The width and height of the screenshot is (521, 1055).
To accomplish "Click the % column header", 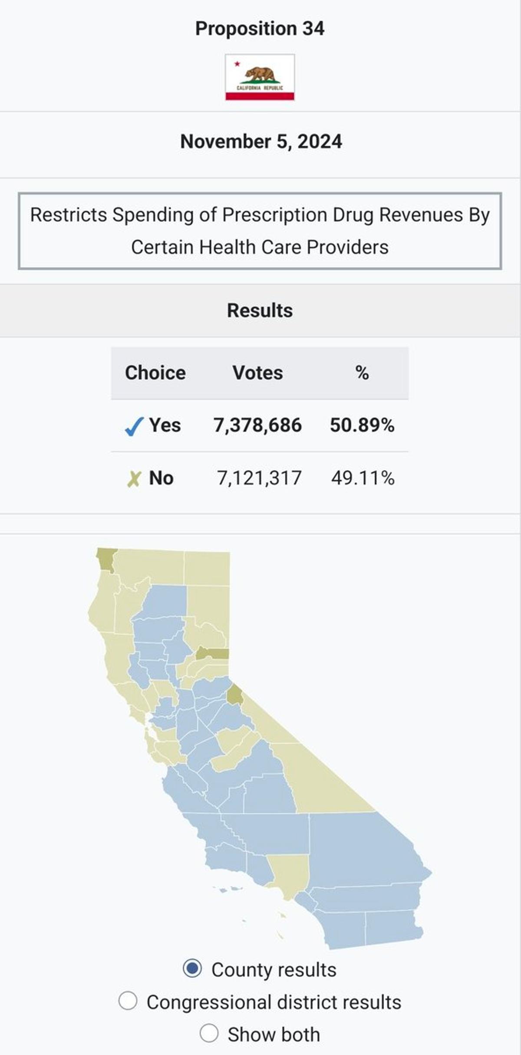I will click(x=362, y=373).
